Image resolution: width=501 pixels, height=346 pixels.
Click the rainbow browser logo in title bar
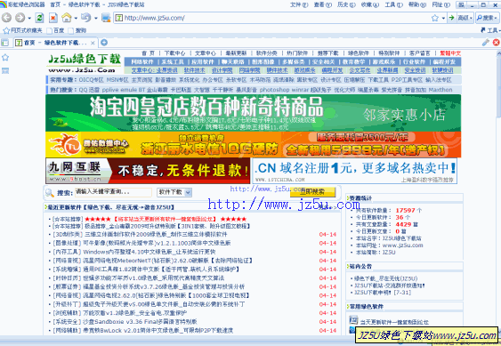coord(4,4)
